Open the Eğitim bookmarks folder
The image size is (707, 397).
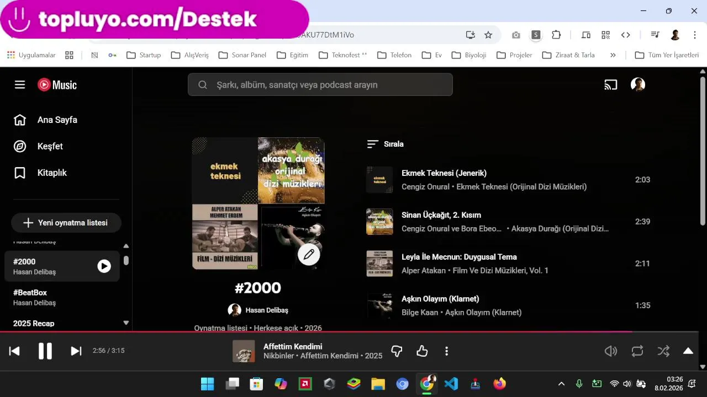coord(293,55)
